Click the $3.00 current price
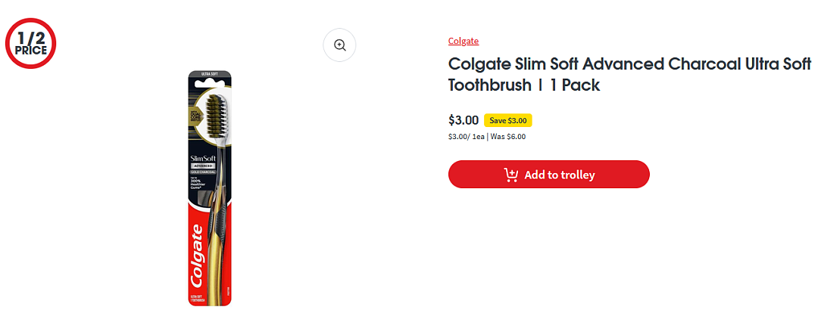 pos(464,120)
